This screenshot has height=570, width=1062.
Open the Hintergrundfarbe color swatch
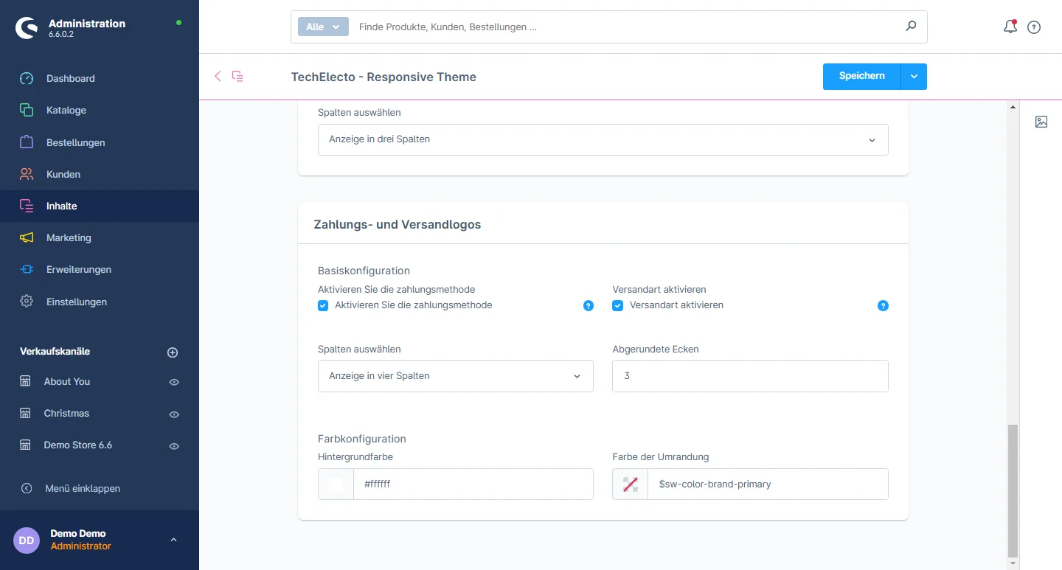point(336,484)
